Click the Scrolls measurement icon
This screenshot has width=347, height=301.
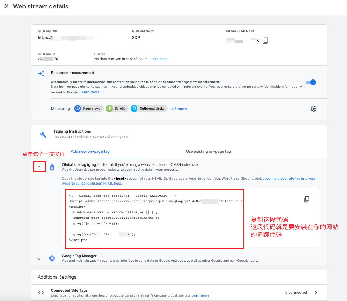(x=109, y=109)
